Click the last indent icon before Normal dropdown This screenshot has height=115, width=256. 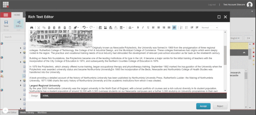click(197, 28)
